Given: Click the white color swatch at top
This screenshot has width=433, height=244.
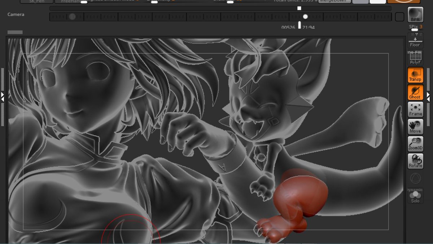Looking at the screenshot, I should click(378, 1).
